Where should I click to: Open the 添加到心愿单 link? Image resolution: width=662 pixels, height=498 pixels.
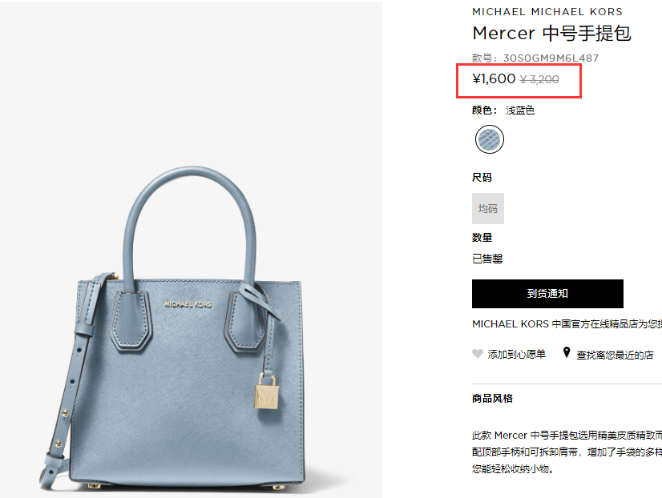point(516,354)
